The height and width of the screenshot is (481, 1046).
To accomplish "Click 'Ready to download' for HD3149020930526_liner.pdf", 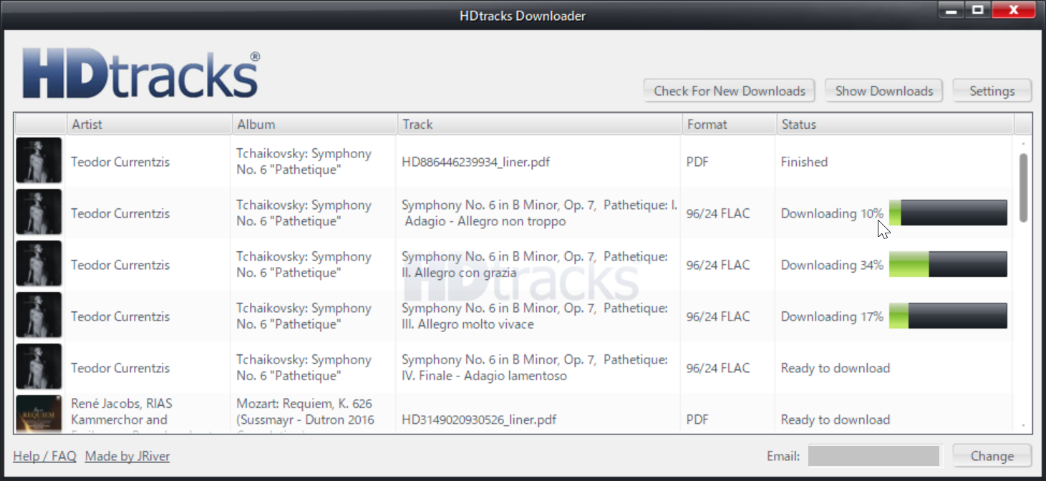I will pyautogui.click(x=836, y=419).
